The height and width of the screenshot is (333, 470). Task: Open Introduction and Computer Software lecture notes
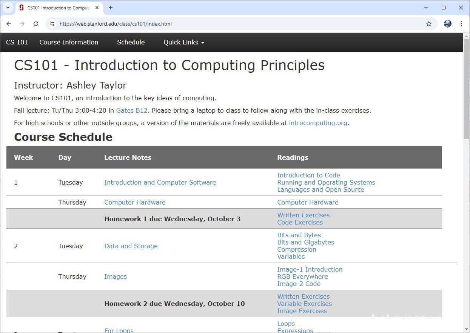pos(160,182)
